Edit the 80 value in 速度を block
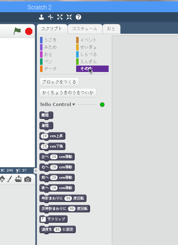178x245 pixels. pos(57,229)
